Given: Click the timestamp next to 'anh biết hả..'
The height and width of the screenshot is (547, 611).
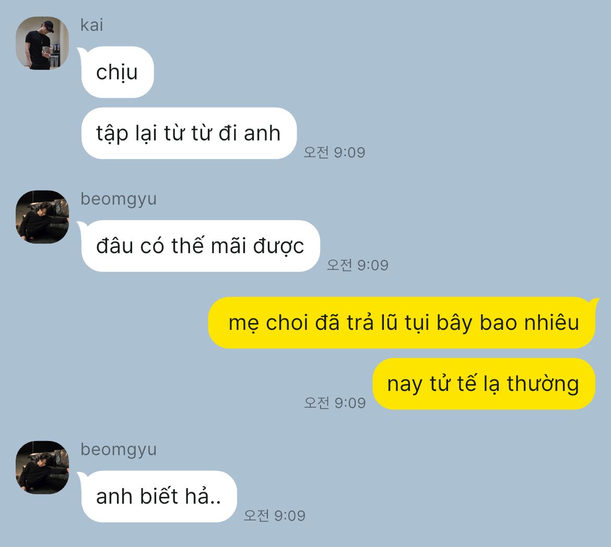Looking at the screenshot, I should tap(274, 516).
